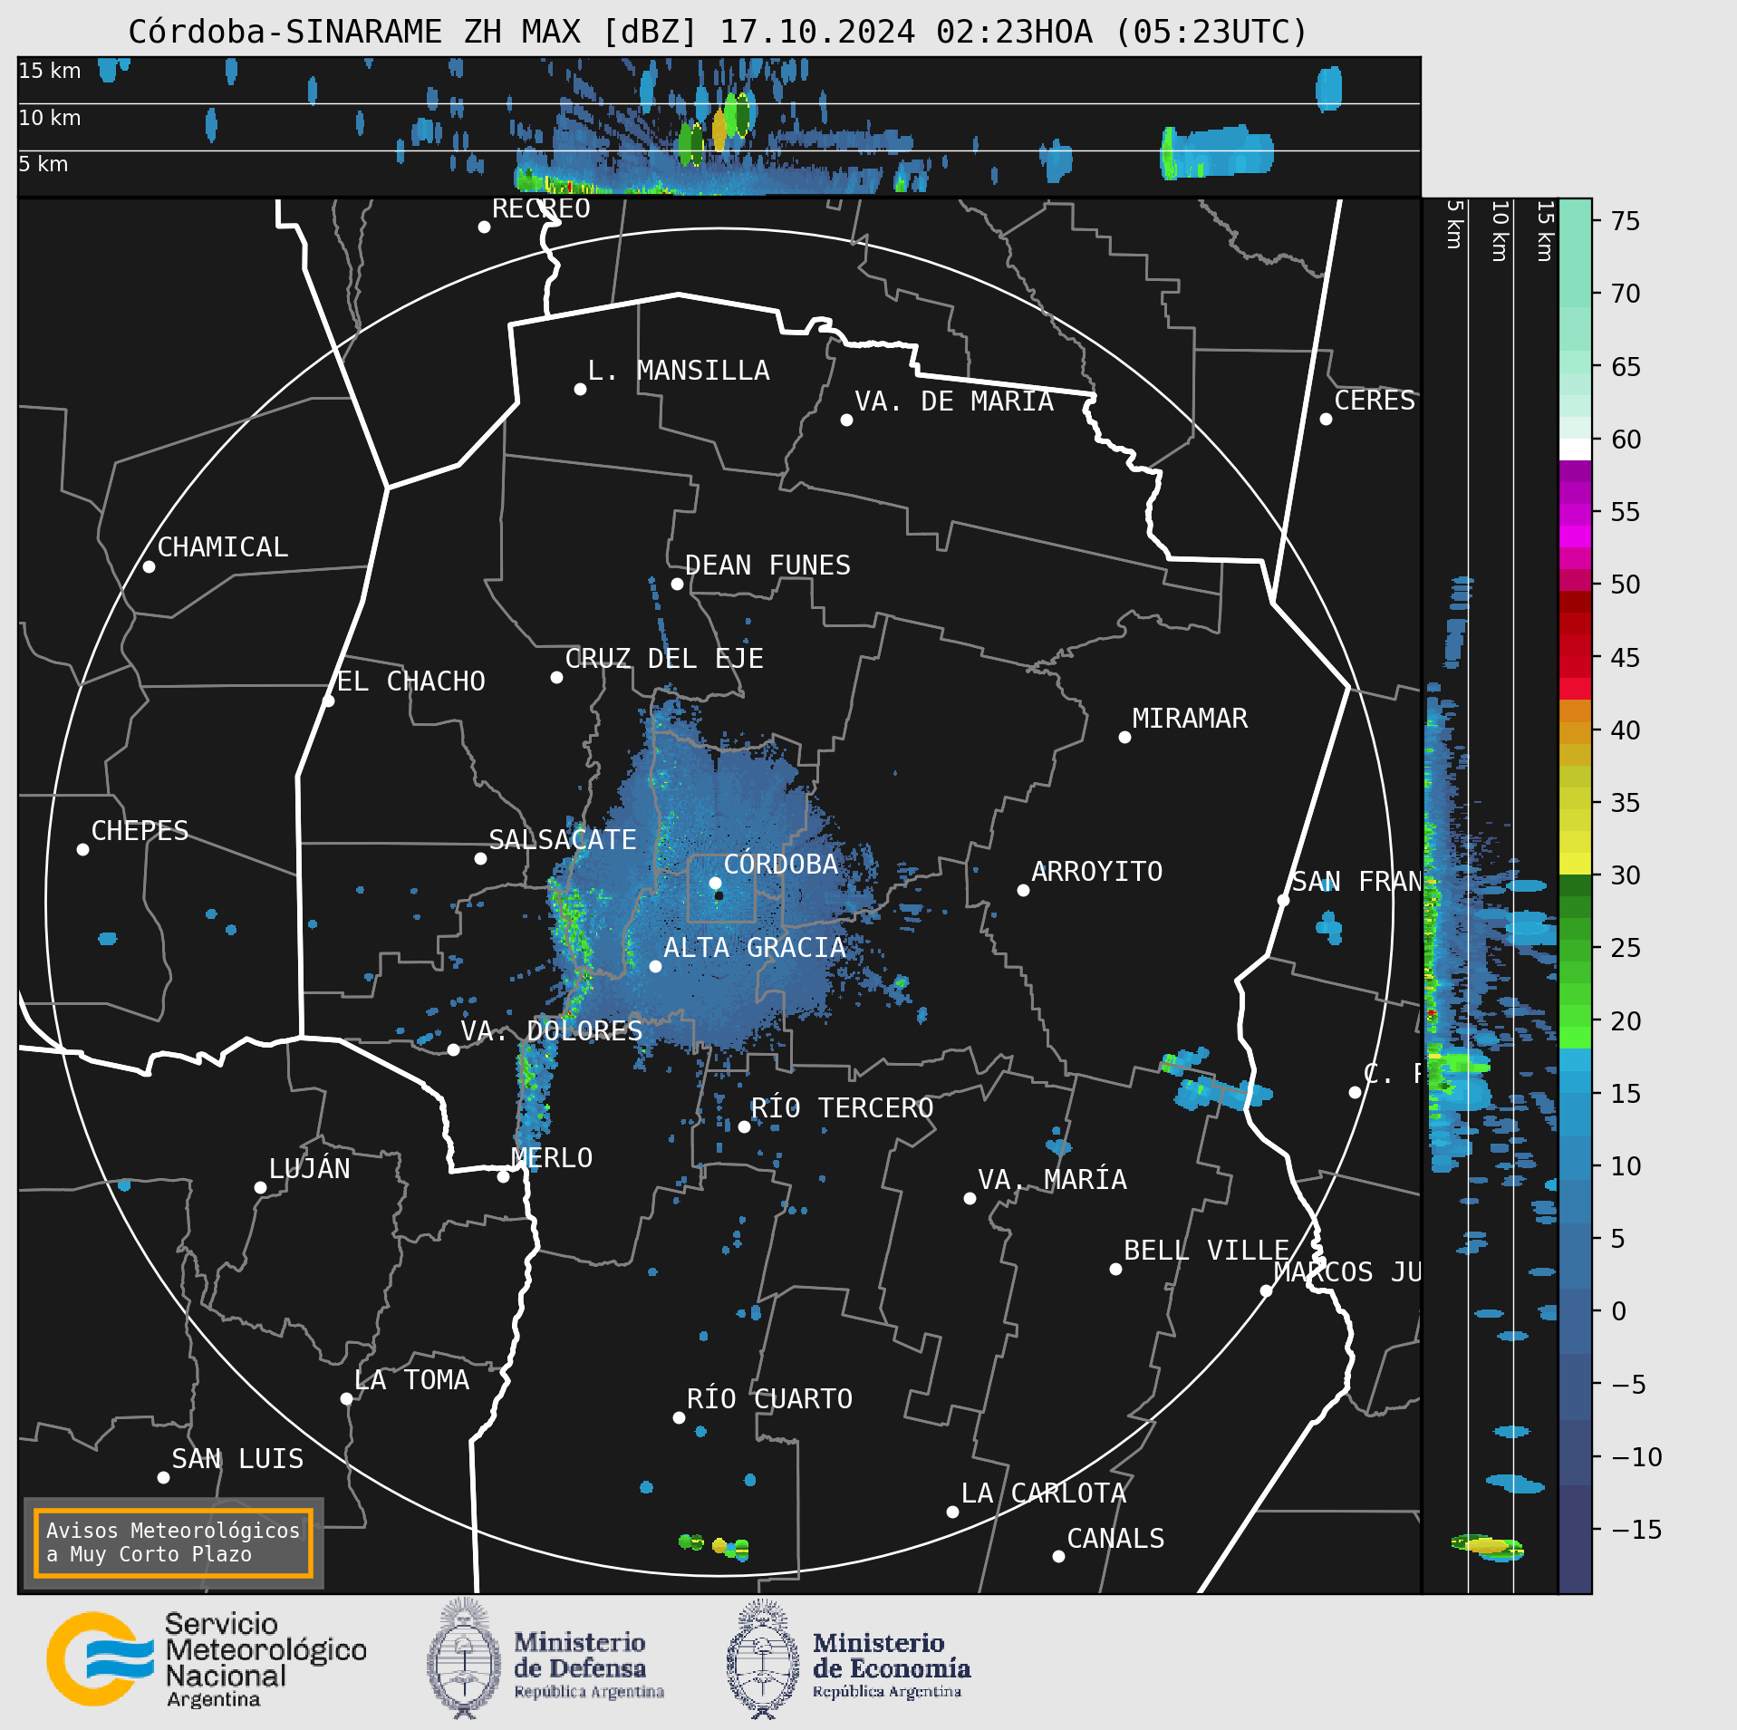Click the 15 km label in top cross-section
Viewport: 1737px width, 1730px height.
point(50,71)
